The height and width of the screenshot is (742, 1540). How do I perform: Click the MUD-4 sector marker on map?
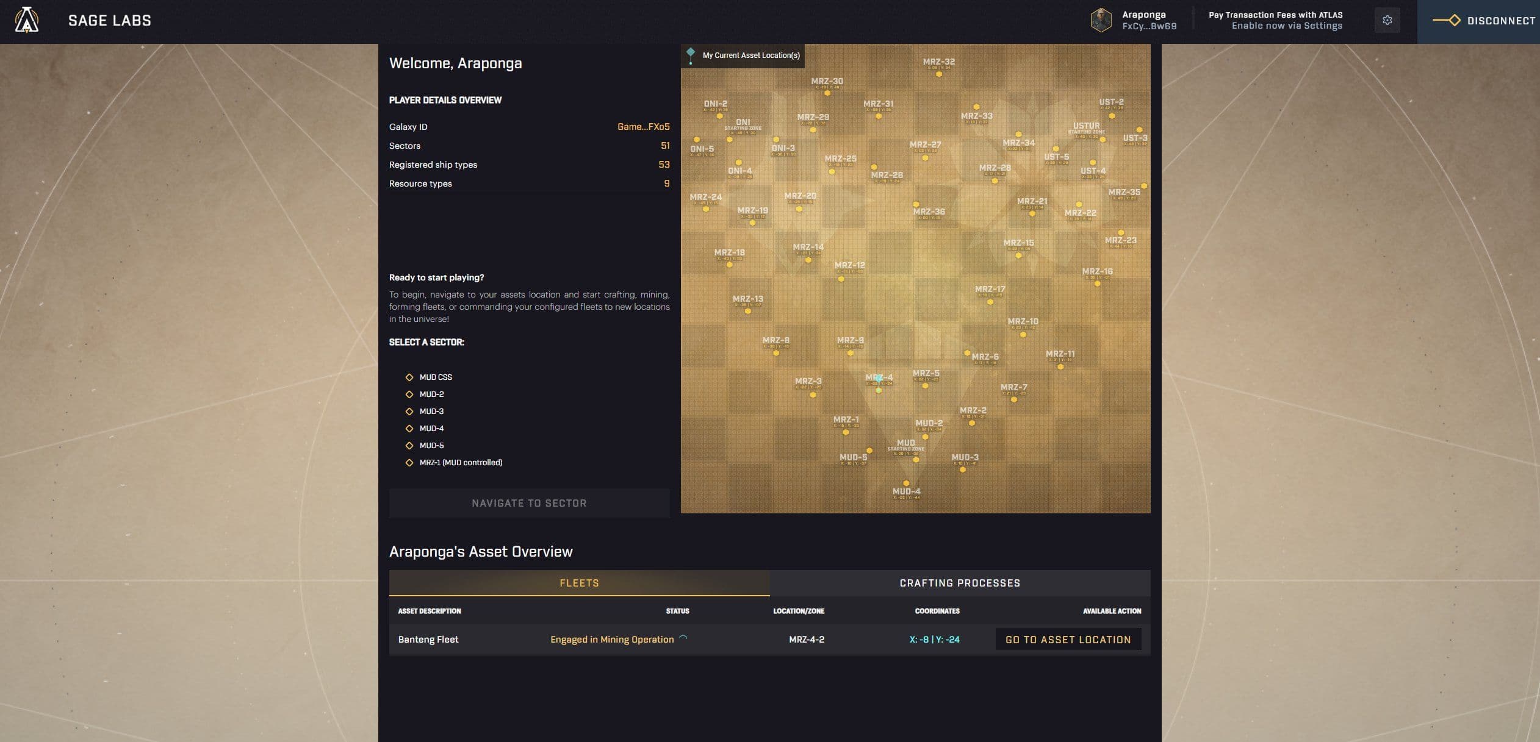(906, 483)
